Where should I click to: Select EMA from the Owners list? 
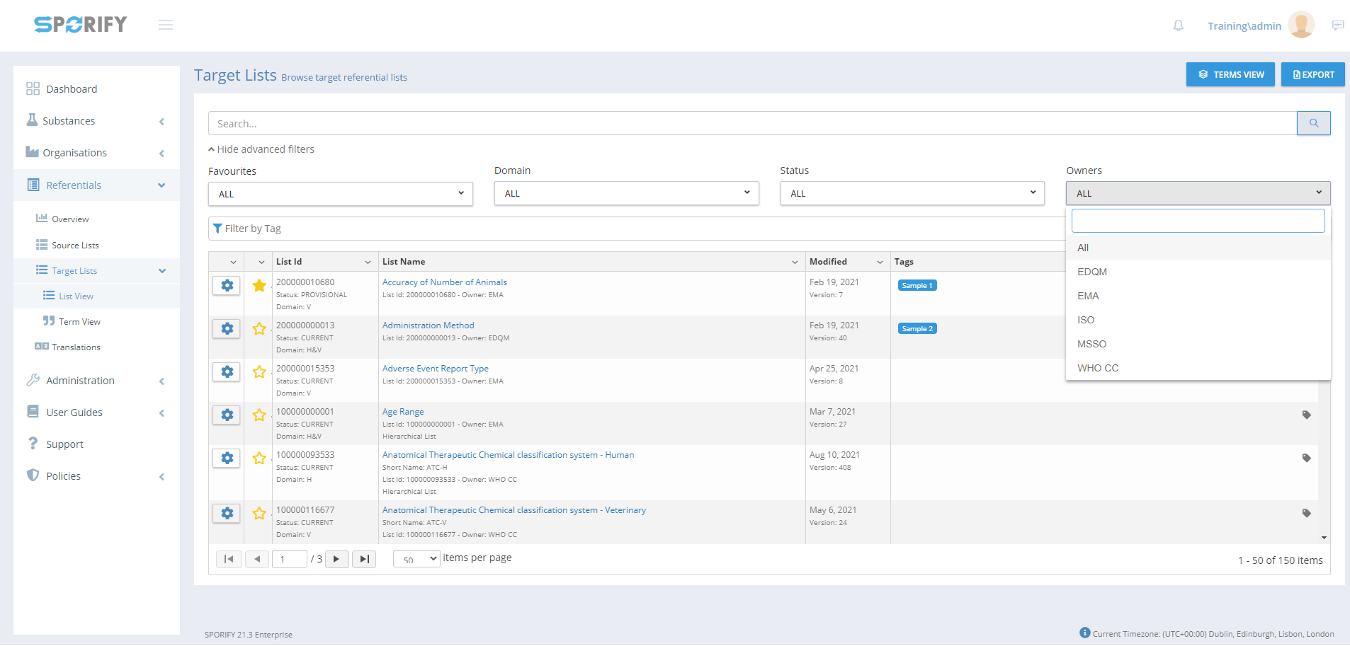tap(1088, 296)
